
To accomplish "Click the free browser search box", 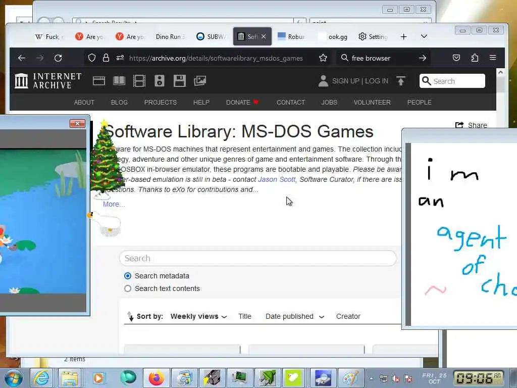I will [383, 59].
